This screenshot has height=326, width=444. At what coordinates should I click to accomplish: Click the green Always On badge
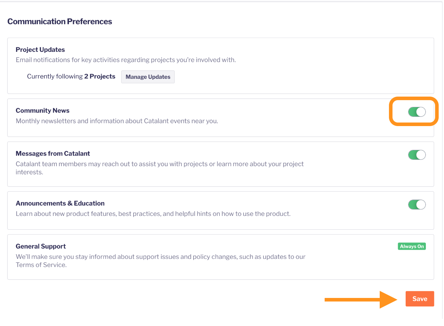pyautogui.click(x=412, y=246)
